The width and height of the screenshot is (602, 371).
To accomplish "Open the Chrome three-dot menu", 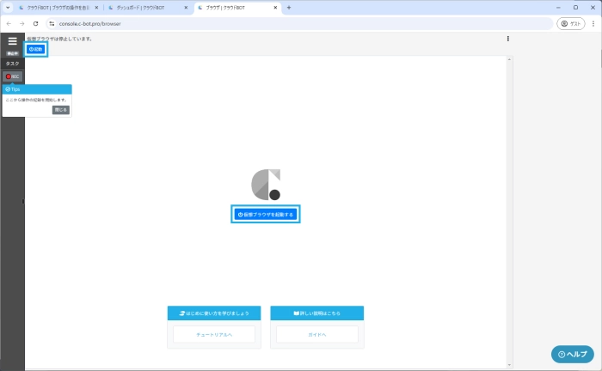I will pos(592,23).
